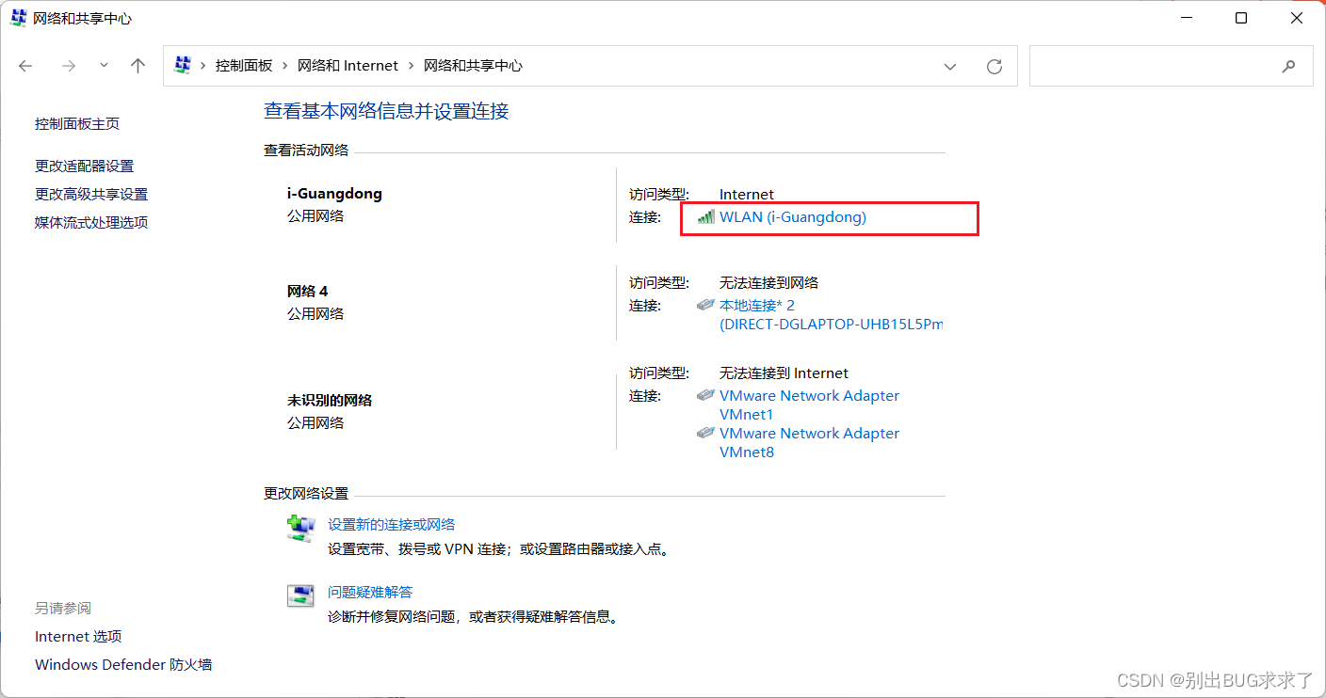Click 网络和共享中心 breadcrumb segment
This screenshot has width=1326, height=698.
coord(473,66)
